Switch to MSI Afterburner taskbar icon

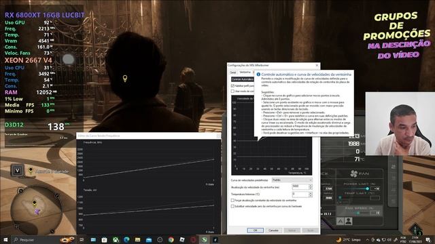(x=215, y=239)
